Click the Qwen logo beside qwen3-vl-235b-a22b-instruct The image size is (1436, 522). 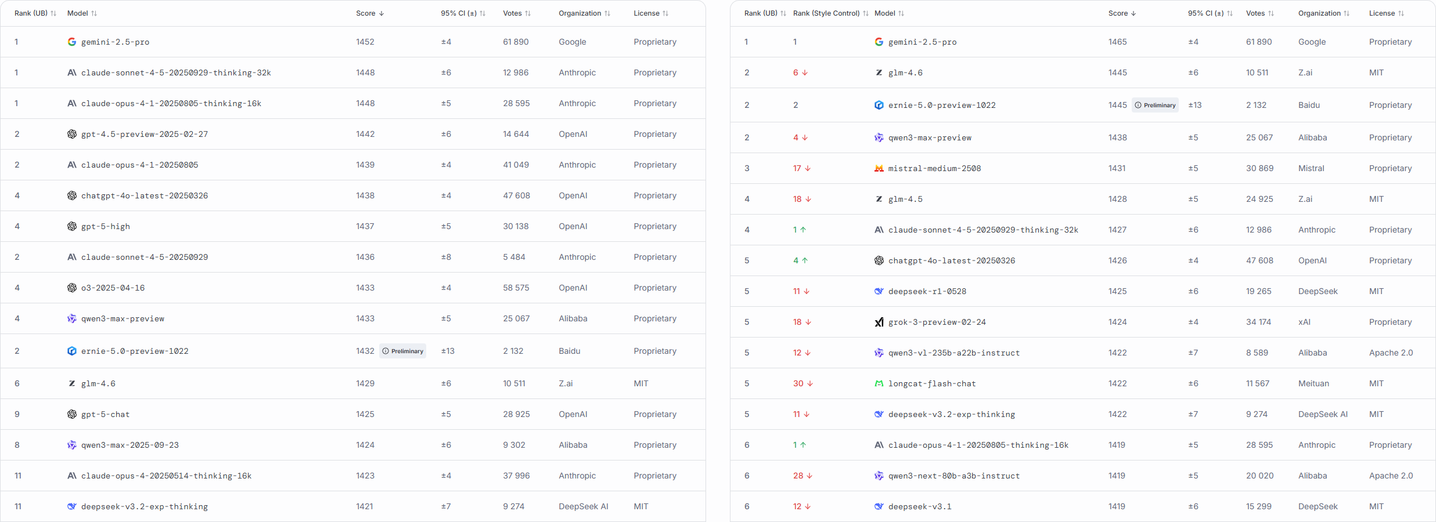(x=879, y=353)
